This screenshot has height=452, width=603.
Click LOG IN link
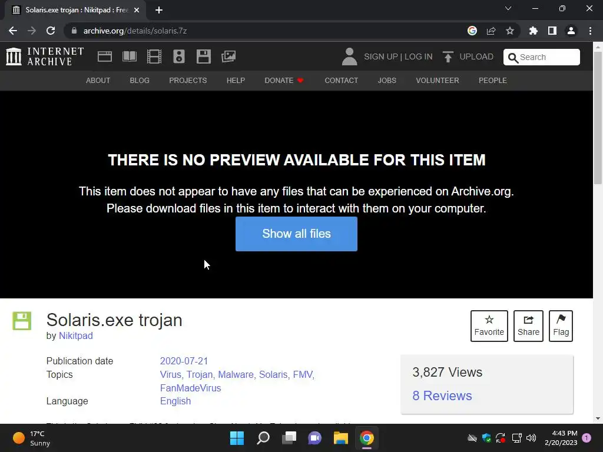click(x=419, y=56)
